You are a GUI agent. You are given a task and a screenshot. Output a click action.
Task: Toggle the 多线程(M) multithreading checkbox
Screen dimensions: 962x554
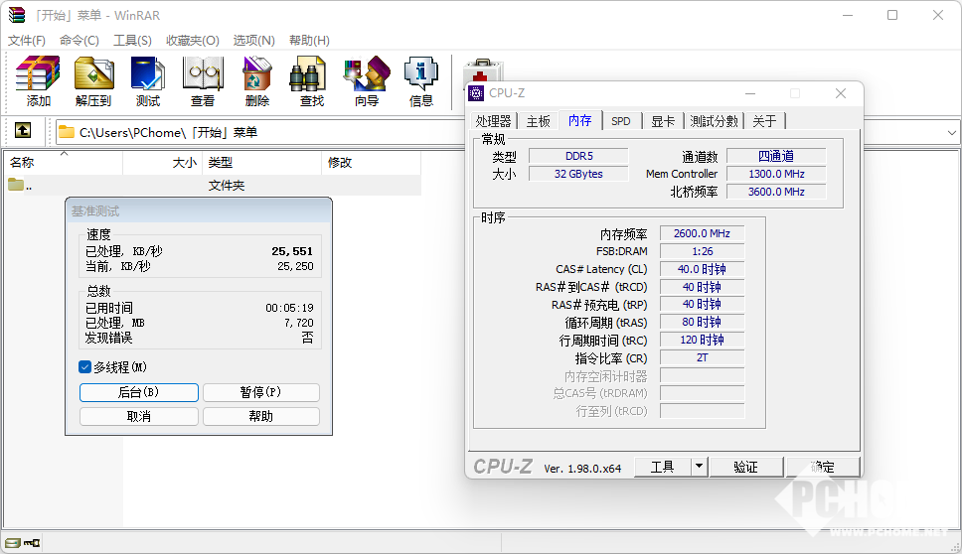85,367
